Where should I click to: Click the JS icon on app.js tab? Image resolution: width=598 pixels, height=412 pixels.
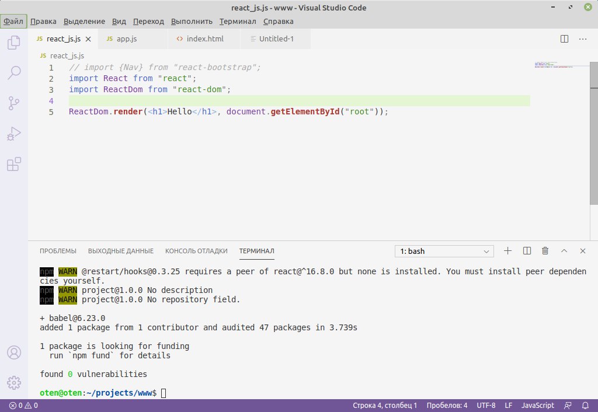point(110,39)
